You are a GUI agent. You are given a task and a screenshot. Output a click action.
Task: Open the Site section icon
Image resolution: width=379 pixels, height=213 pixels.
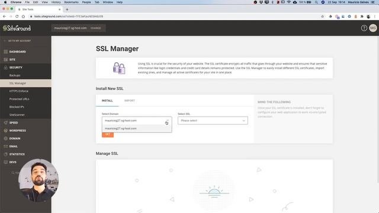[6, 59]
